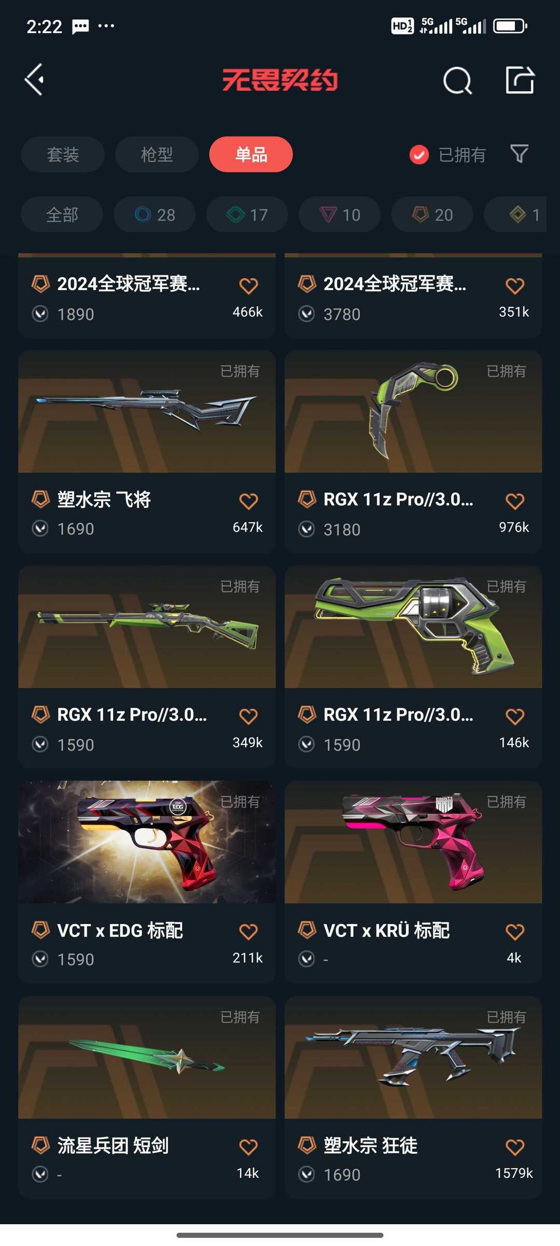The image size is (560, 1246).
Task: Open the 2024全球冠军赛 item priced 1890
Action: click(x=147, y=296)
